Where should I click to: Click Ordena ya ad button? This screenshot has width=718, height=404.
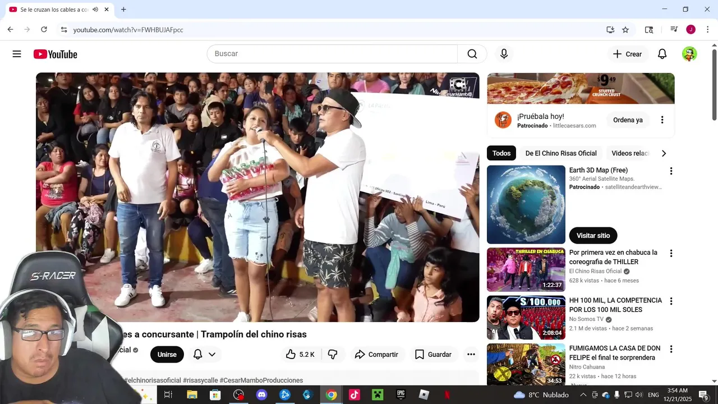coord(628,120)
